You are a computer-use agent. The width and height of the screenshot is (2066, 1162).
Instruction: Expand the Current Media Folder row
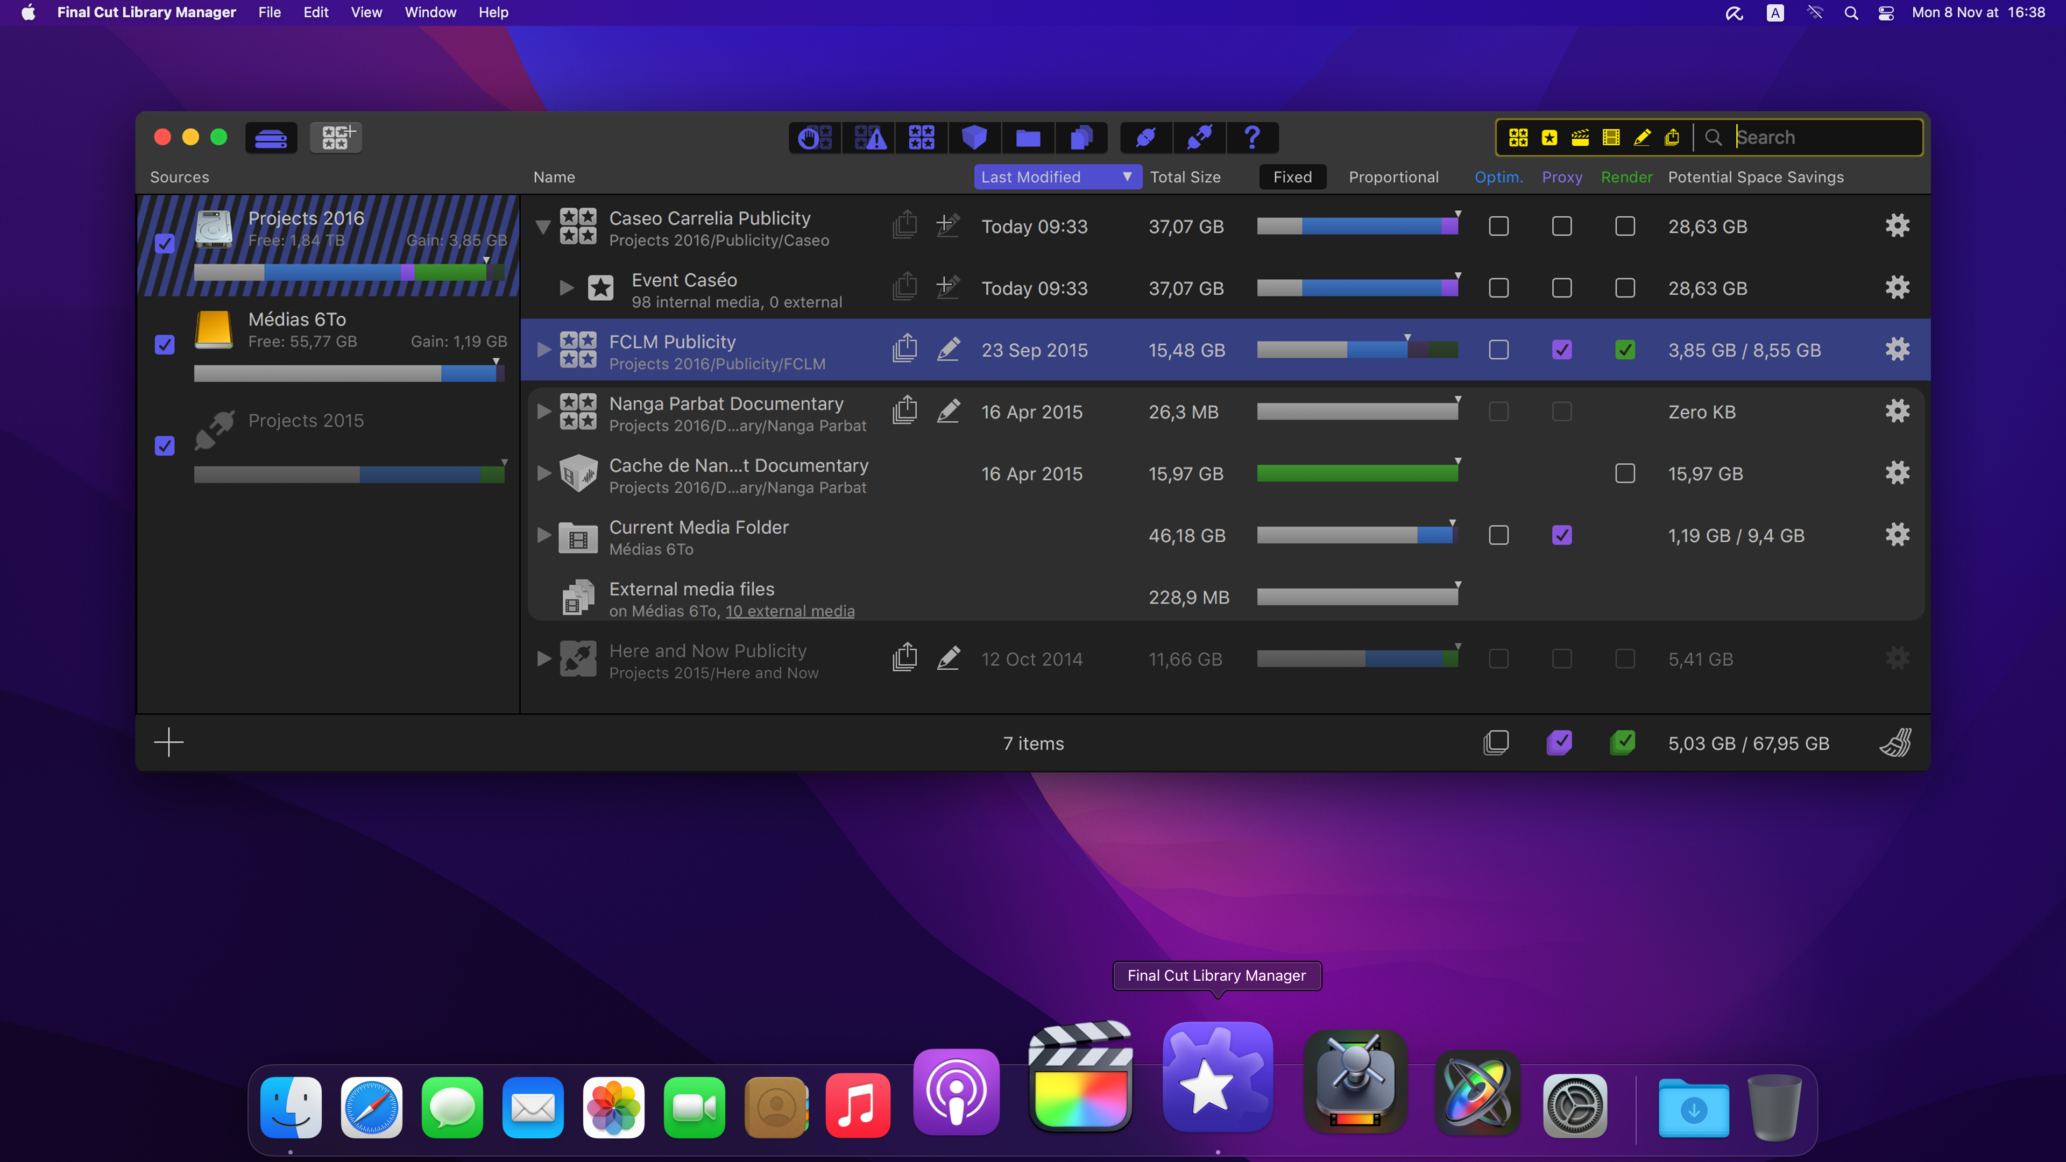(x=544, y=535)
